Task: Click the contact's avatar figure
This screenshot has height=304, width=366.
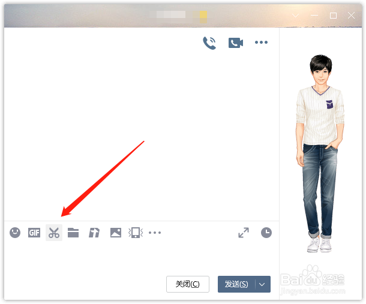Action: tap(320, 153)
